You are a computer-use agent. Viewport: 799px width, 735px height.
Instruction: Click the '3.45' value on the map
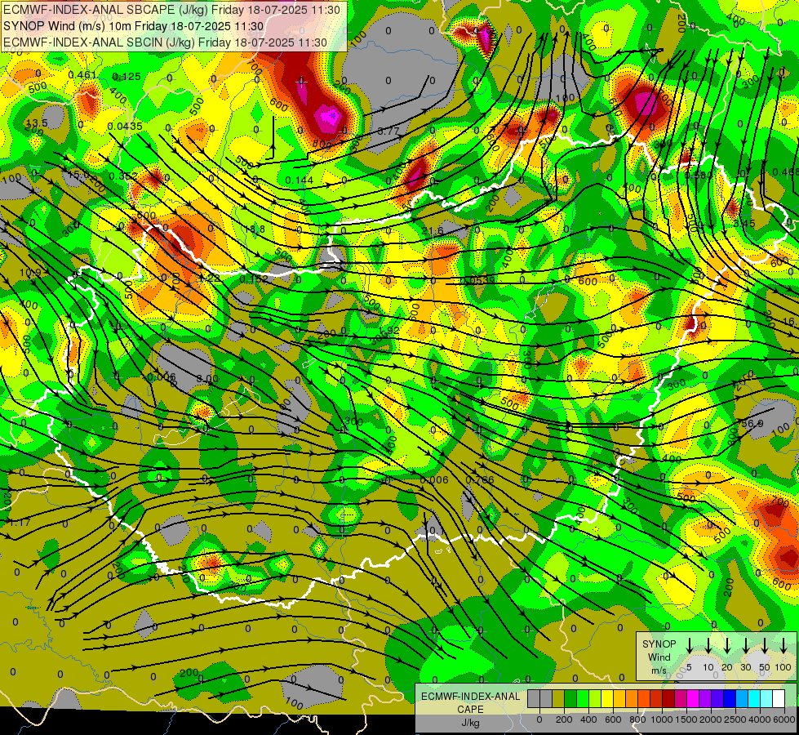pyautogui.click(x=744, y=223)
